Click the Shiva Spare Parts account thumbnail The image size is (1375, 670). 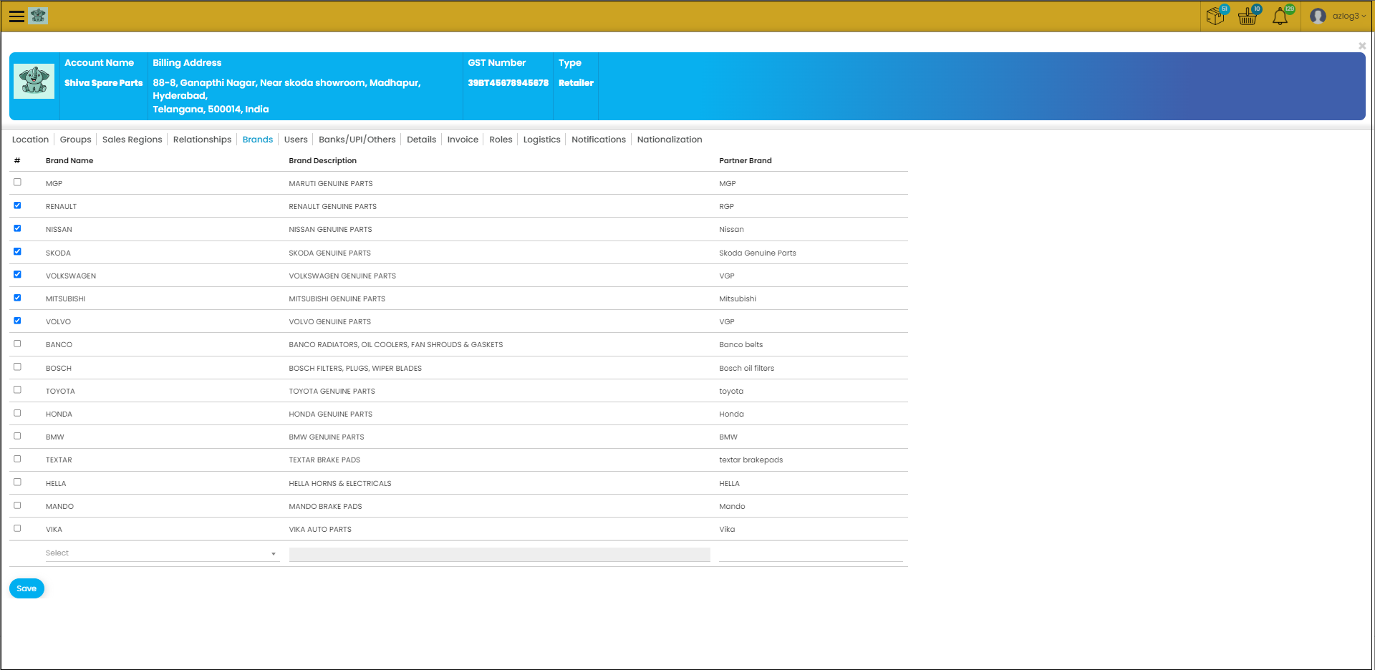(x=34, y=81)
